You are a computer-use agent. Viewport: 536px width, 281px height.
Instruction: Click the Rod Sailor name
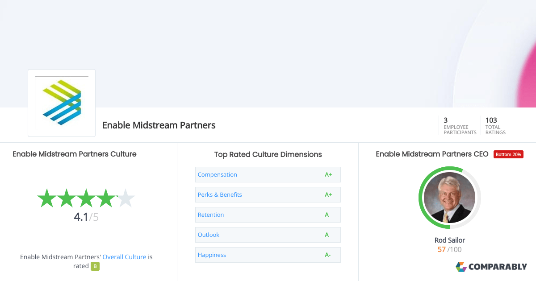(449, 240)
